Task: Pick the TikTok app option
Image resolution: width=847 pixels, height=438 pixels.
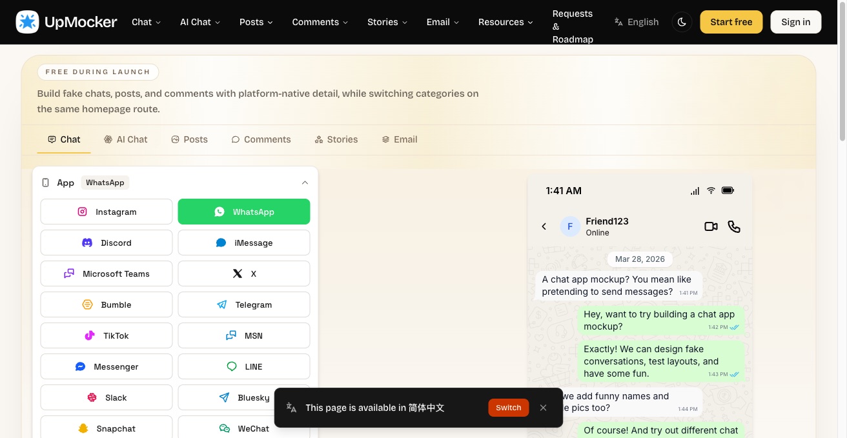Action: click(107, 335)
